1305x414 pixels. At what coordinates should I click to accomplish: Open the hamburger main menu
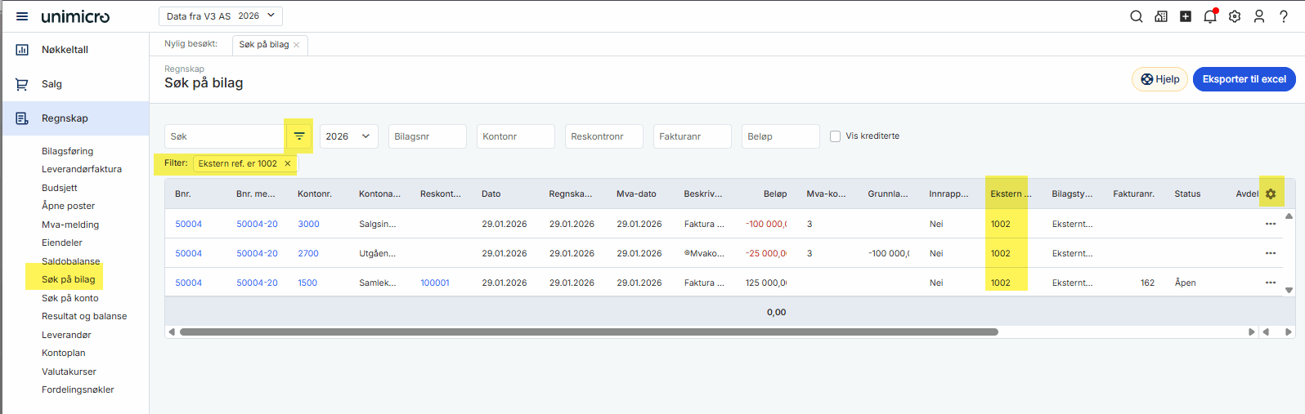(22, 16)
